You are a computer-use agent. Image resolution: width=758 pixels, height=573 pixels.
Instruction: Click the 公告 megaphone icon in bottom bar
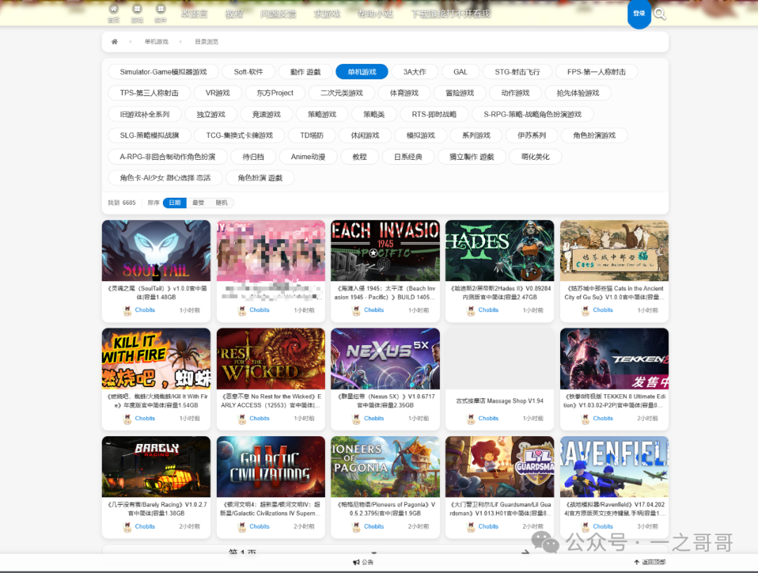pyautogui.click(x=357, y=562)
